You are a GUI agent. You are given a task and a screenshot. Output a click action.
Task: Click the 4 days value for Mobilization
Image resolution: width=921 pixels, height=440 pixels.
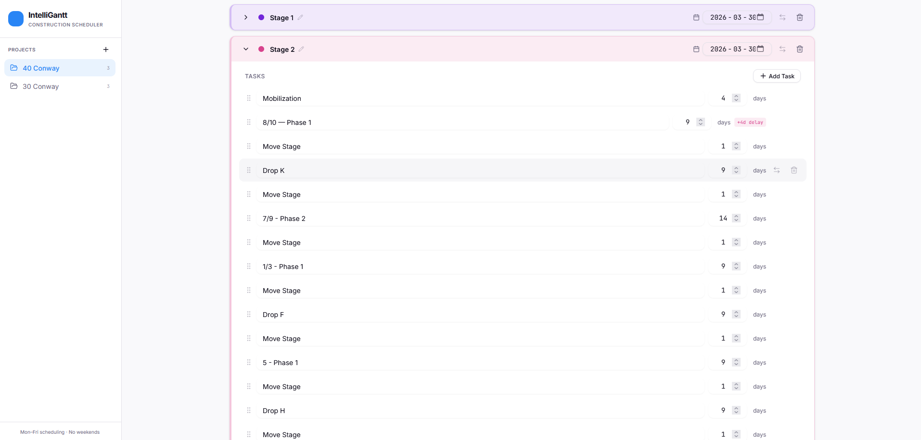723,98
